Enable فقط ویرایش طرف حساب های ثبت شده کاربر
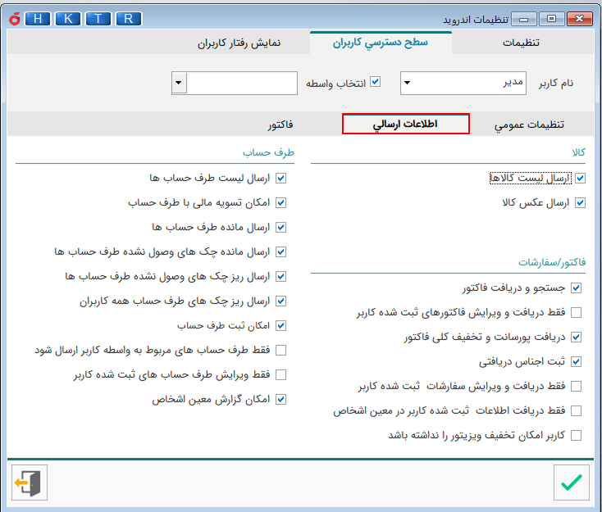Viewport: 602px width, 512px height. [x=281, y=375]
